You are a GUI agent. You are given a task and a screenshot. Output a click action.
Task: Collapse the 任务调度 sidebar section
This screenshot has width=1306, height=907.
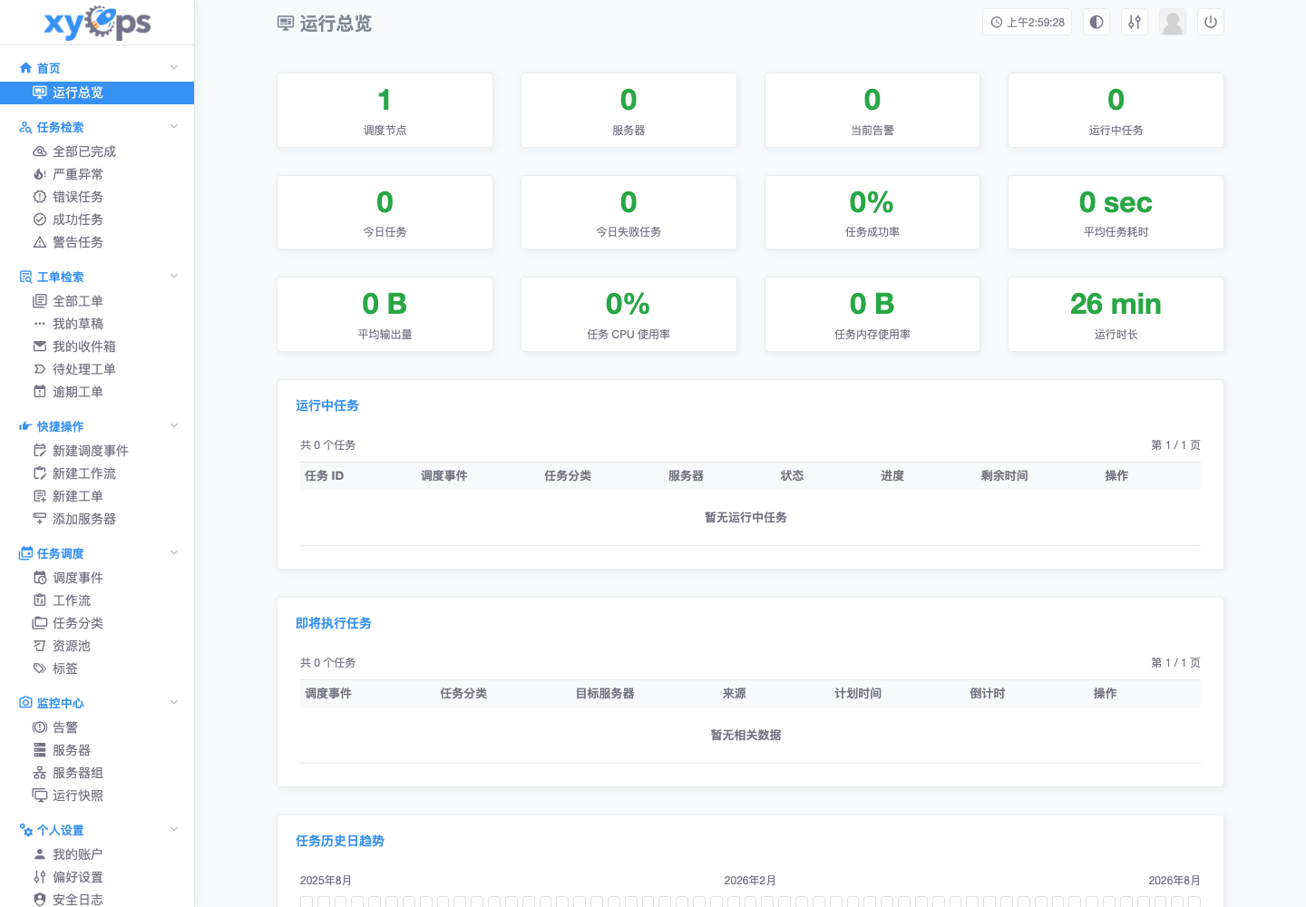pos(174,553)
